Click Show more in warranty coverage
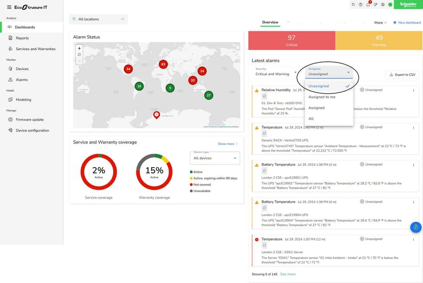This screenshot has width=423, height=283. pos(228,144)
